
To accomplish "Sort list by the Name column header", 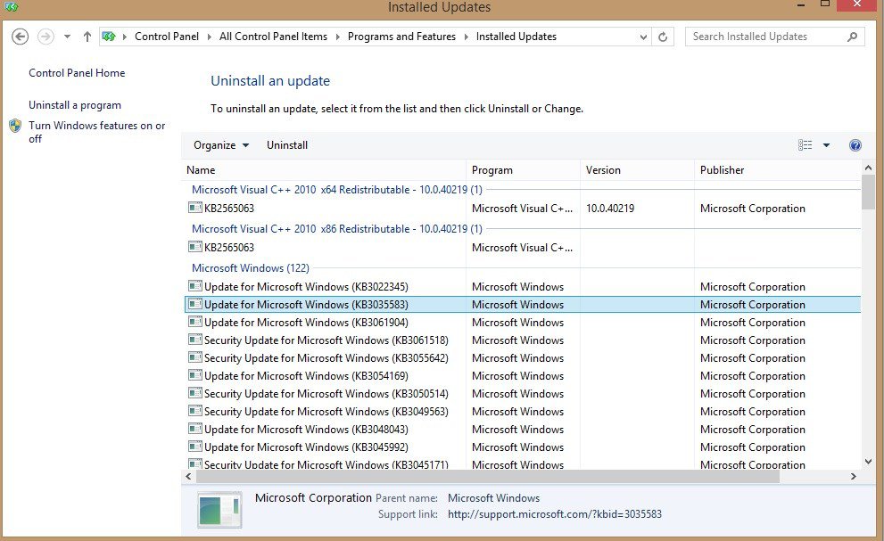I will click(201, 170).
